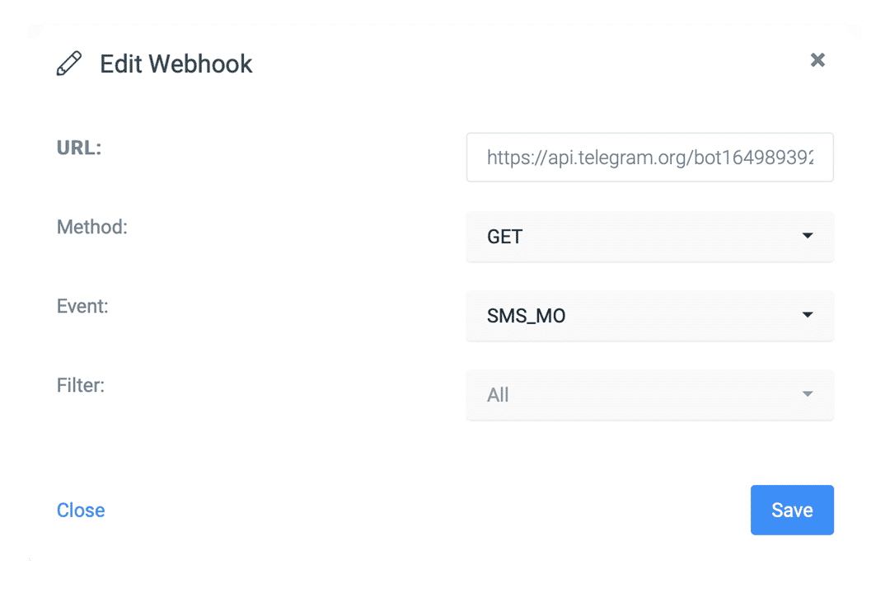Click the Event: label
890x593 pixels.
[82, 306]
